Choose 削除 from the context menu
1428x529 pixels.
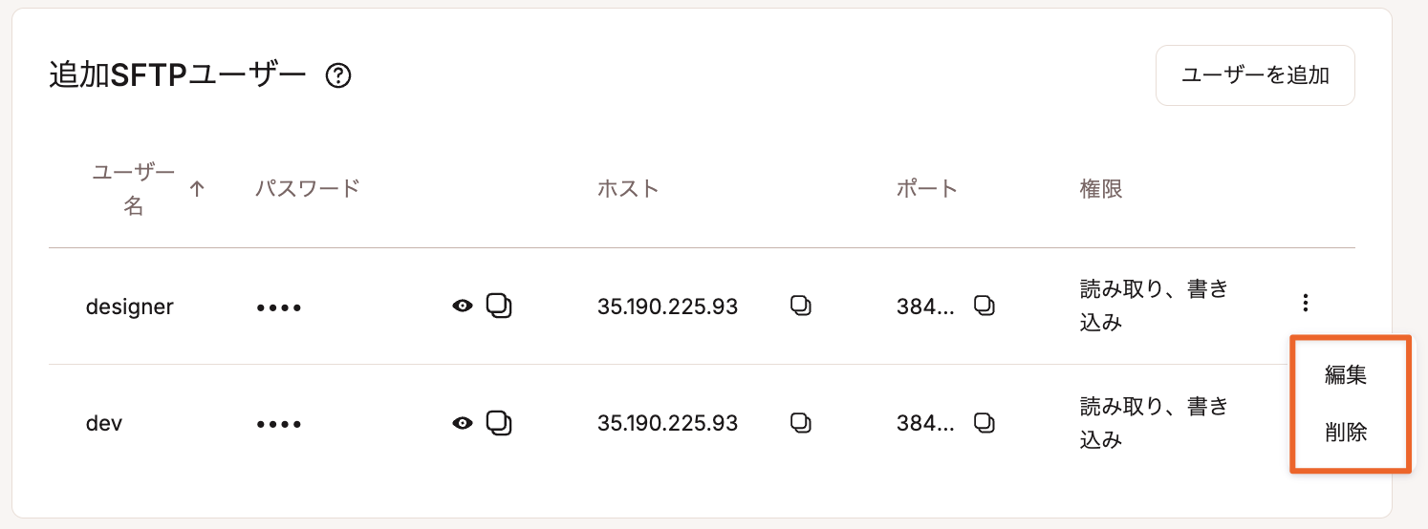pos(1346,433)
